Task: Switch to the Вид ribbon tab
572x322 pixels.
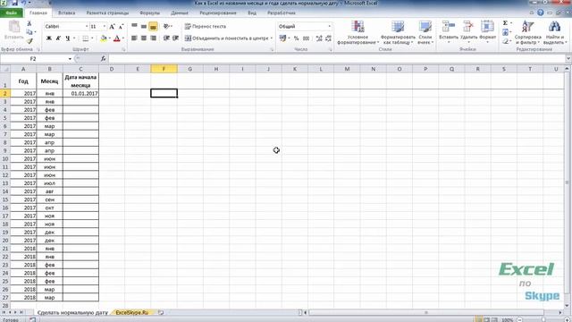Action: pyautogui.click(x=252, y=13)
